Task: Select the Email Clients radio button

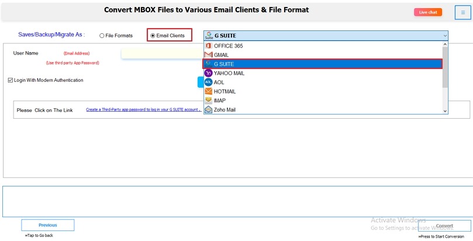Action: (x=153, y=36)
